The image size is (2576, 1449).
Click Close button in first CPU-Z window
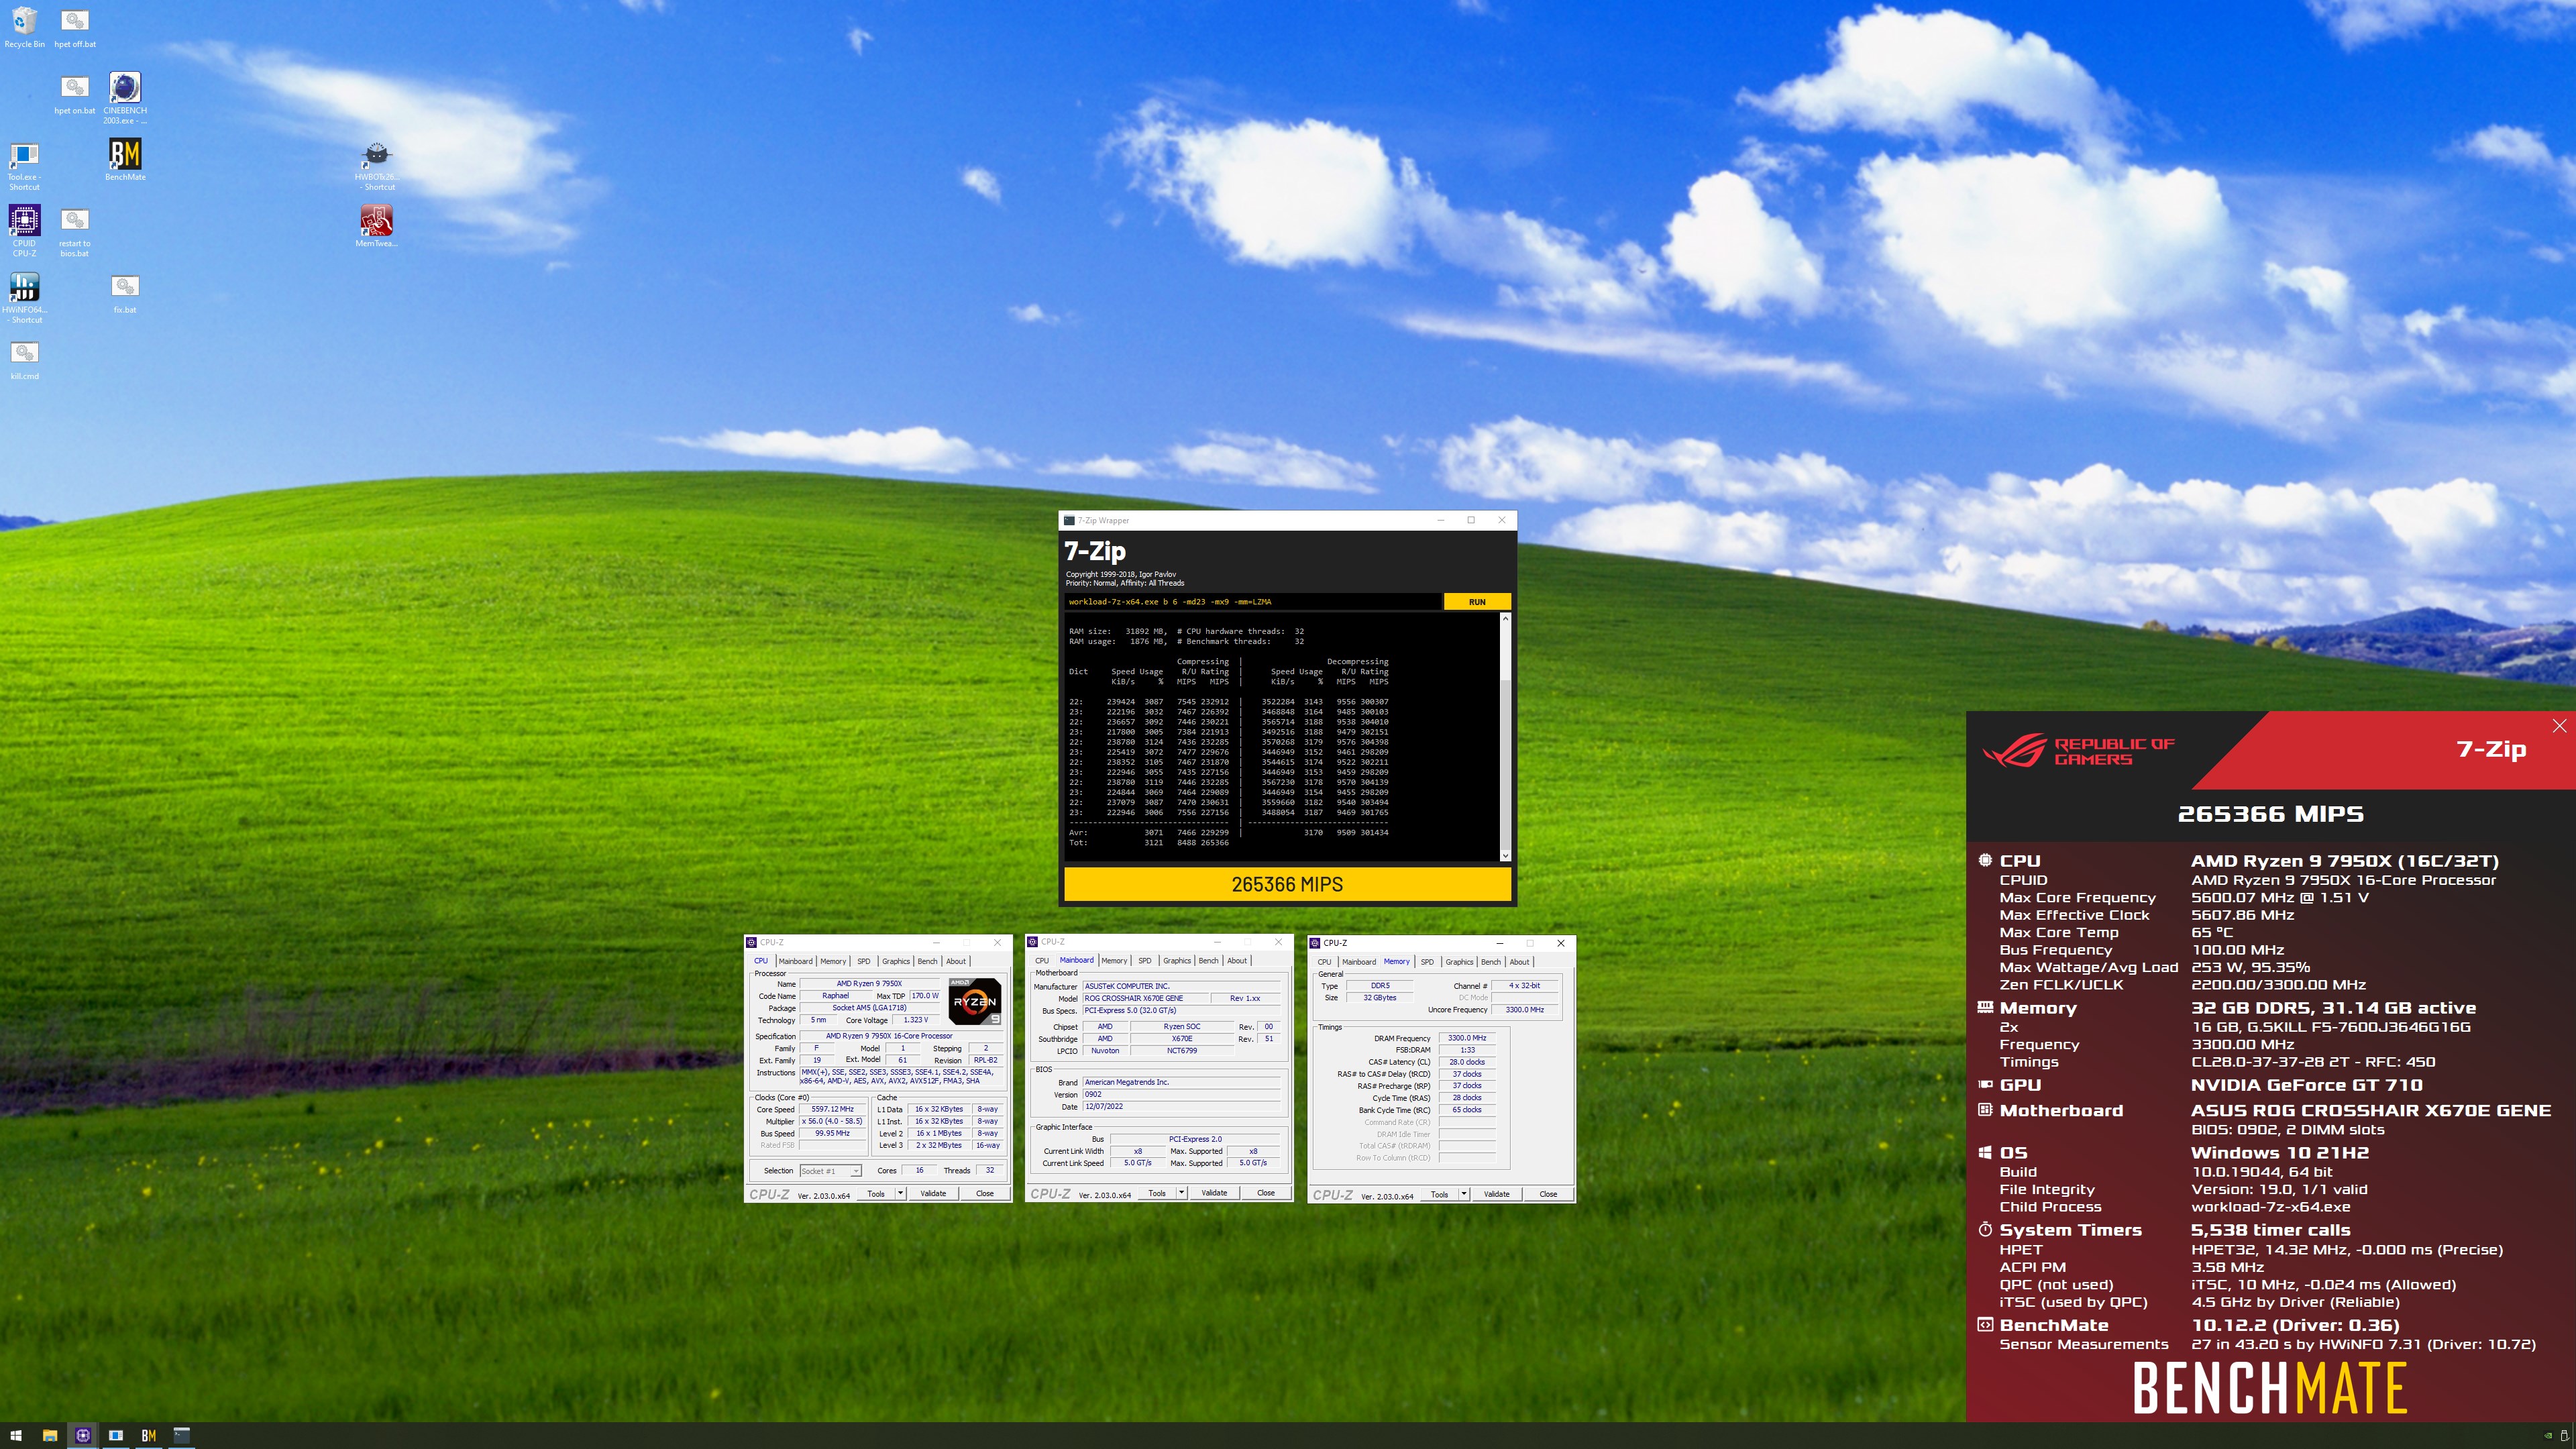point(985,1193)
